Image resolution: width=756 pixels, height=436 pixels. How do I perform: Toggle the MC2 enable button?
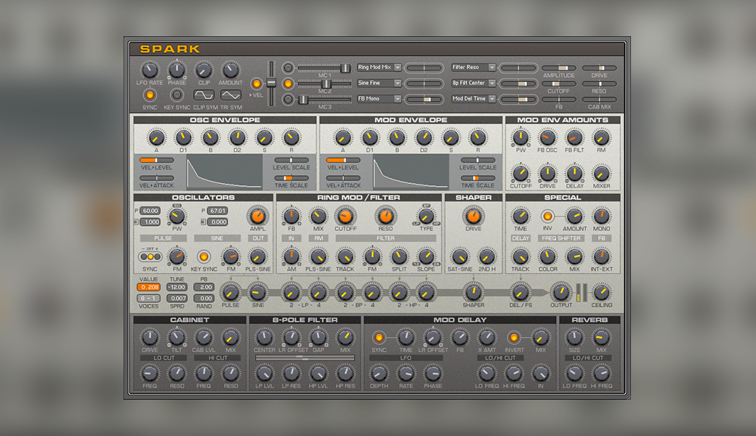click(x=288, y=84)
